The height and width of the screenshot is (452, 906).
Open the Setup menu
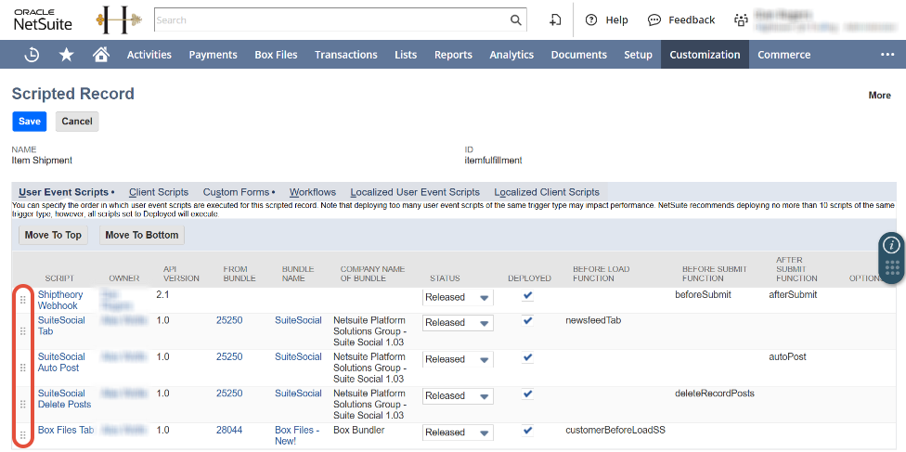click(638, 55)
